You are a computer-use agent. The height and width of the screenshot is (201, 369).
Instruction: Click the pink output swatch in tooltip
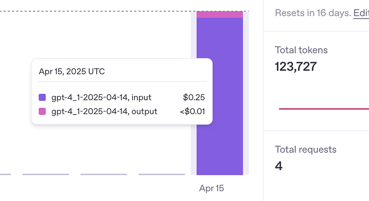(x=42, y=111)
